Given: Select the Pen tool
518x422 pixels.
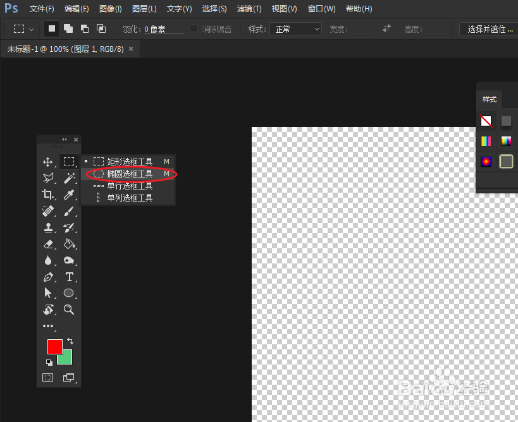Looking at the screenshot, I should click(48, 277).
